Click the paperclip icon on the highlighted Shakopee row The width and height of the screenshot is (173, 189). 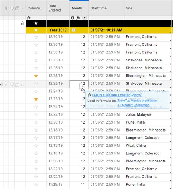coord(6,84)
